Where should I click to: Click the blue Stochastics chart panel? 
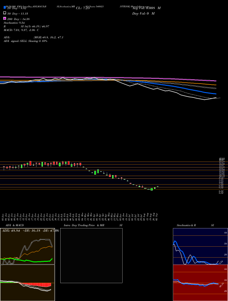pyautogui.click(x=200, y=246)
